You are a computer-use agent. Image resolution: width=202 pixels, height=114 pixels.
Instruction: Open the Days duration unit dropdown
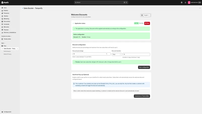click(x=117, y=54)
